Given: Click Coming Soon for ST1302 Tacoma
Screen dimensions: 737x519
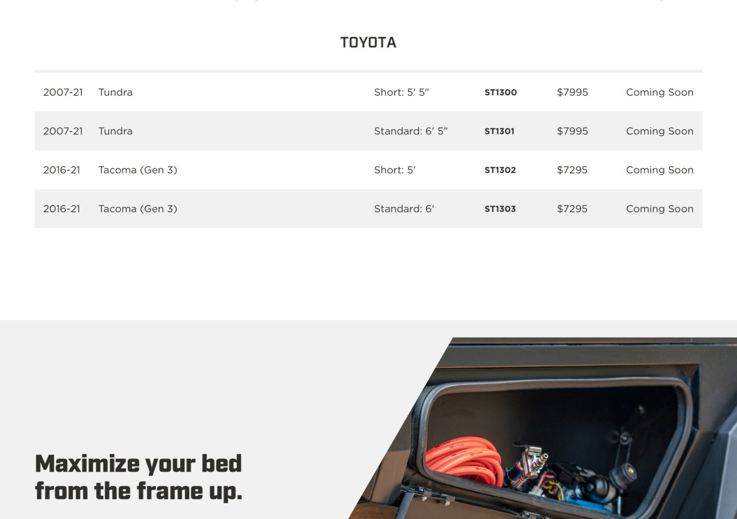Looking at the screenshot, I should click(660, 170).
